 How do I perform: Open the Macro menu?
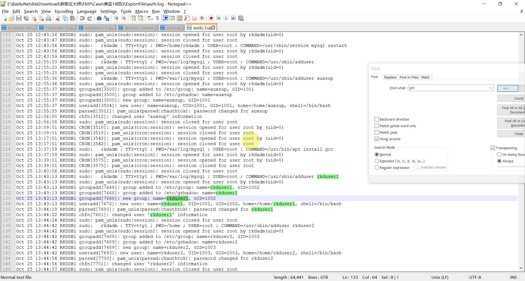click(x=142, y=11)
